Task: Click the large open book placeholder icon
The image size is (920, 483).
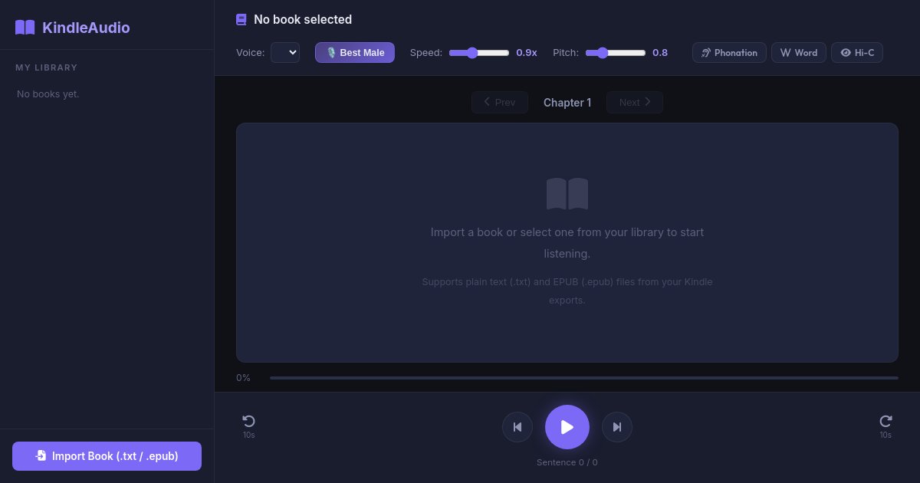Action: coord(567,194)
